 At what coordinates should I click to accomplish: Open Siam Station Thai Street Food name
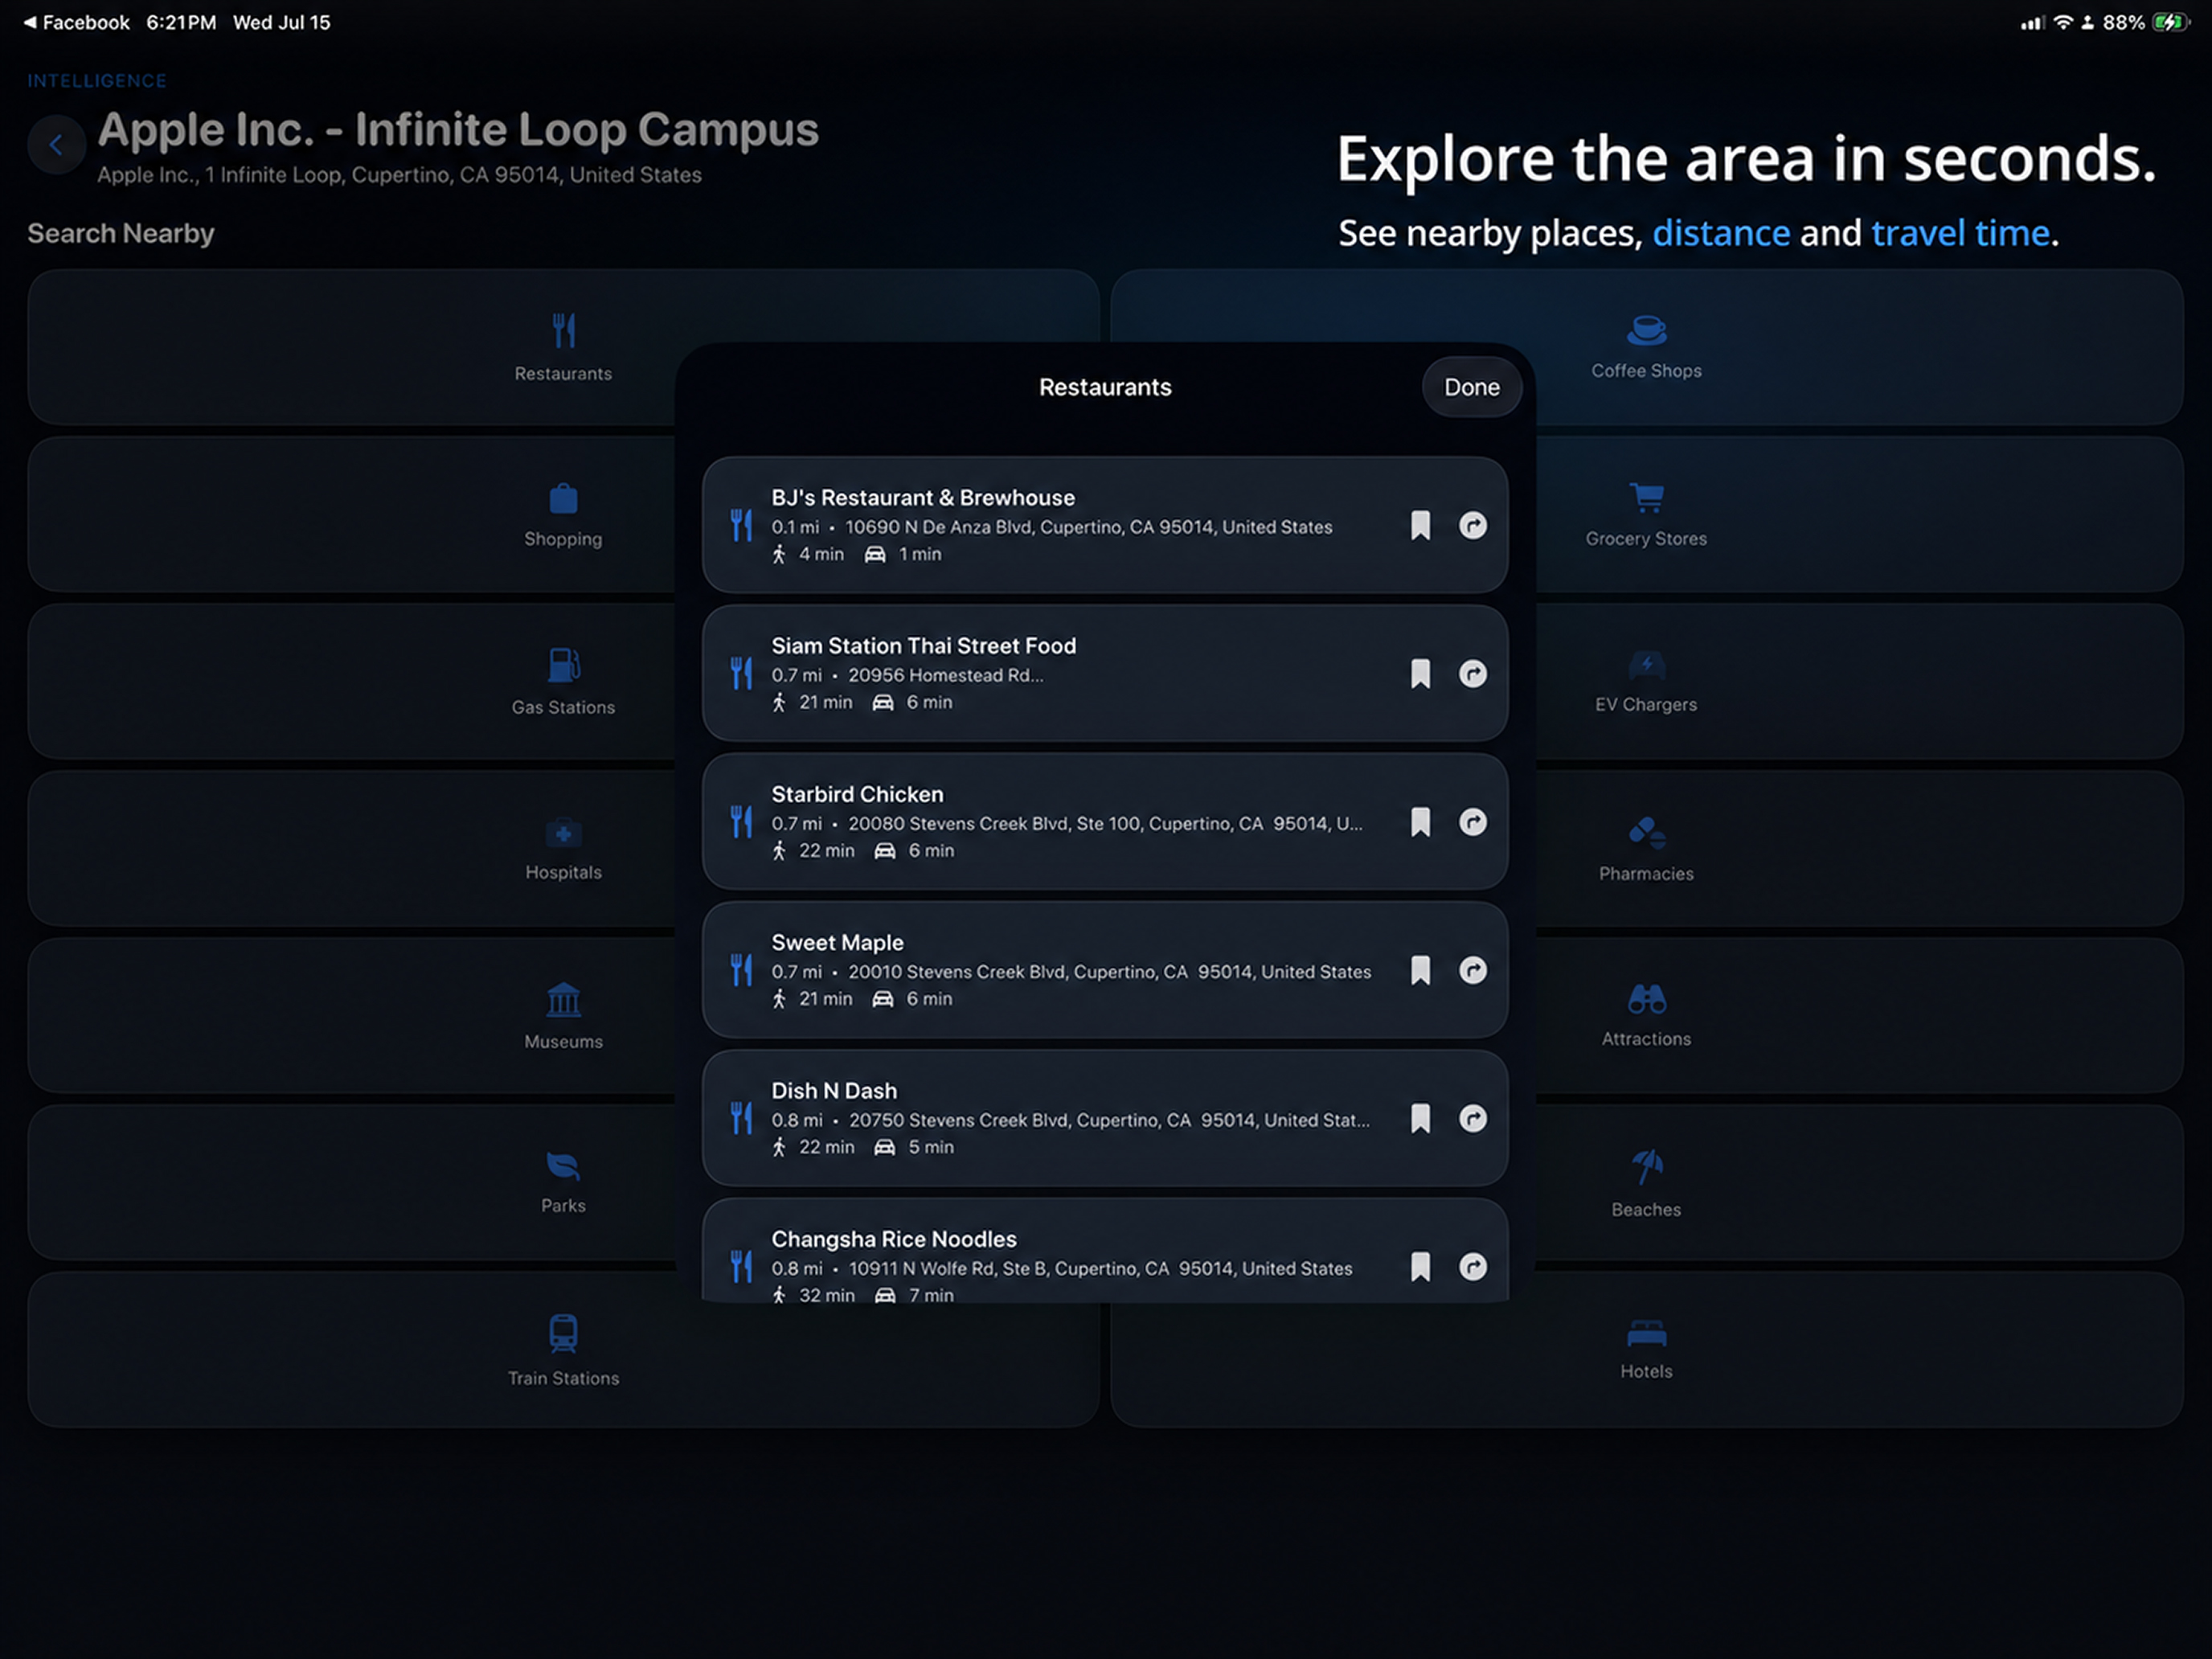pyautogui.click(x=924, y=645)
